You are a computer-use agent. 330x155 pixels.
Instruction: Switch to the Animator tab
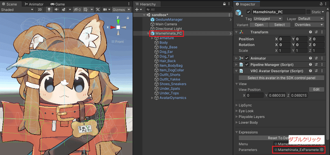pos(34,4)
